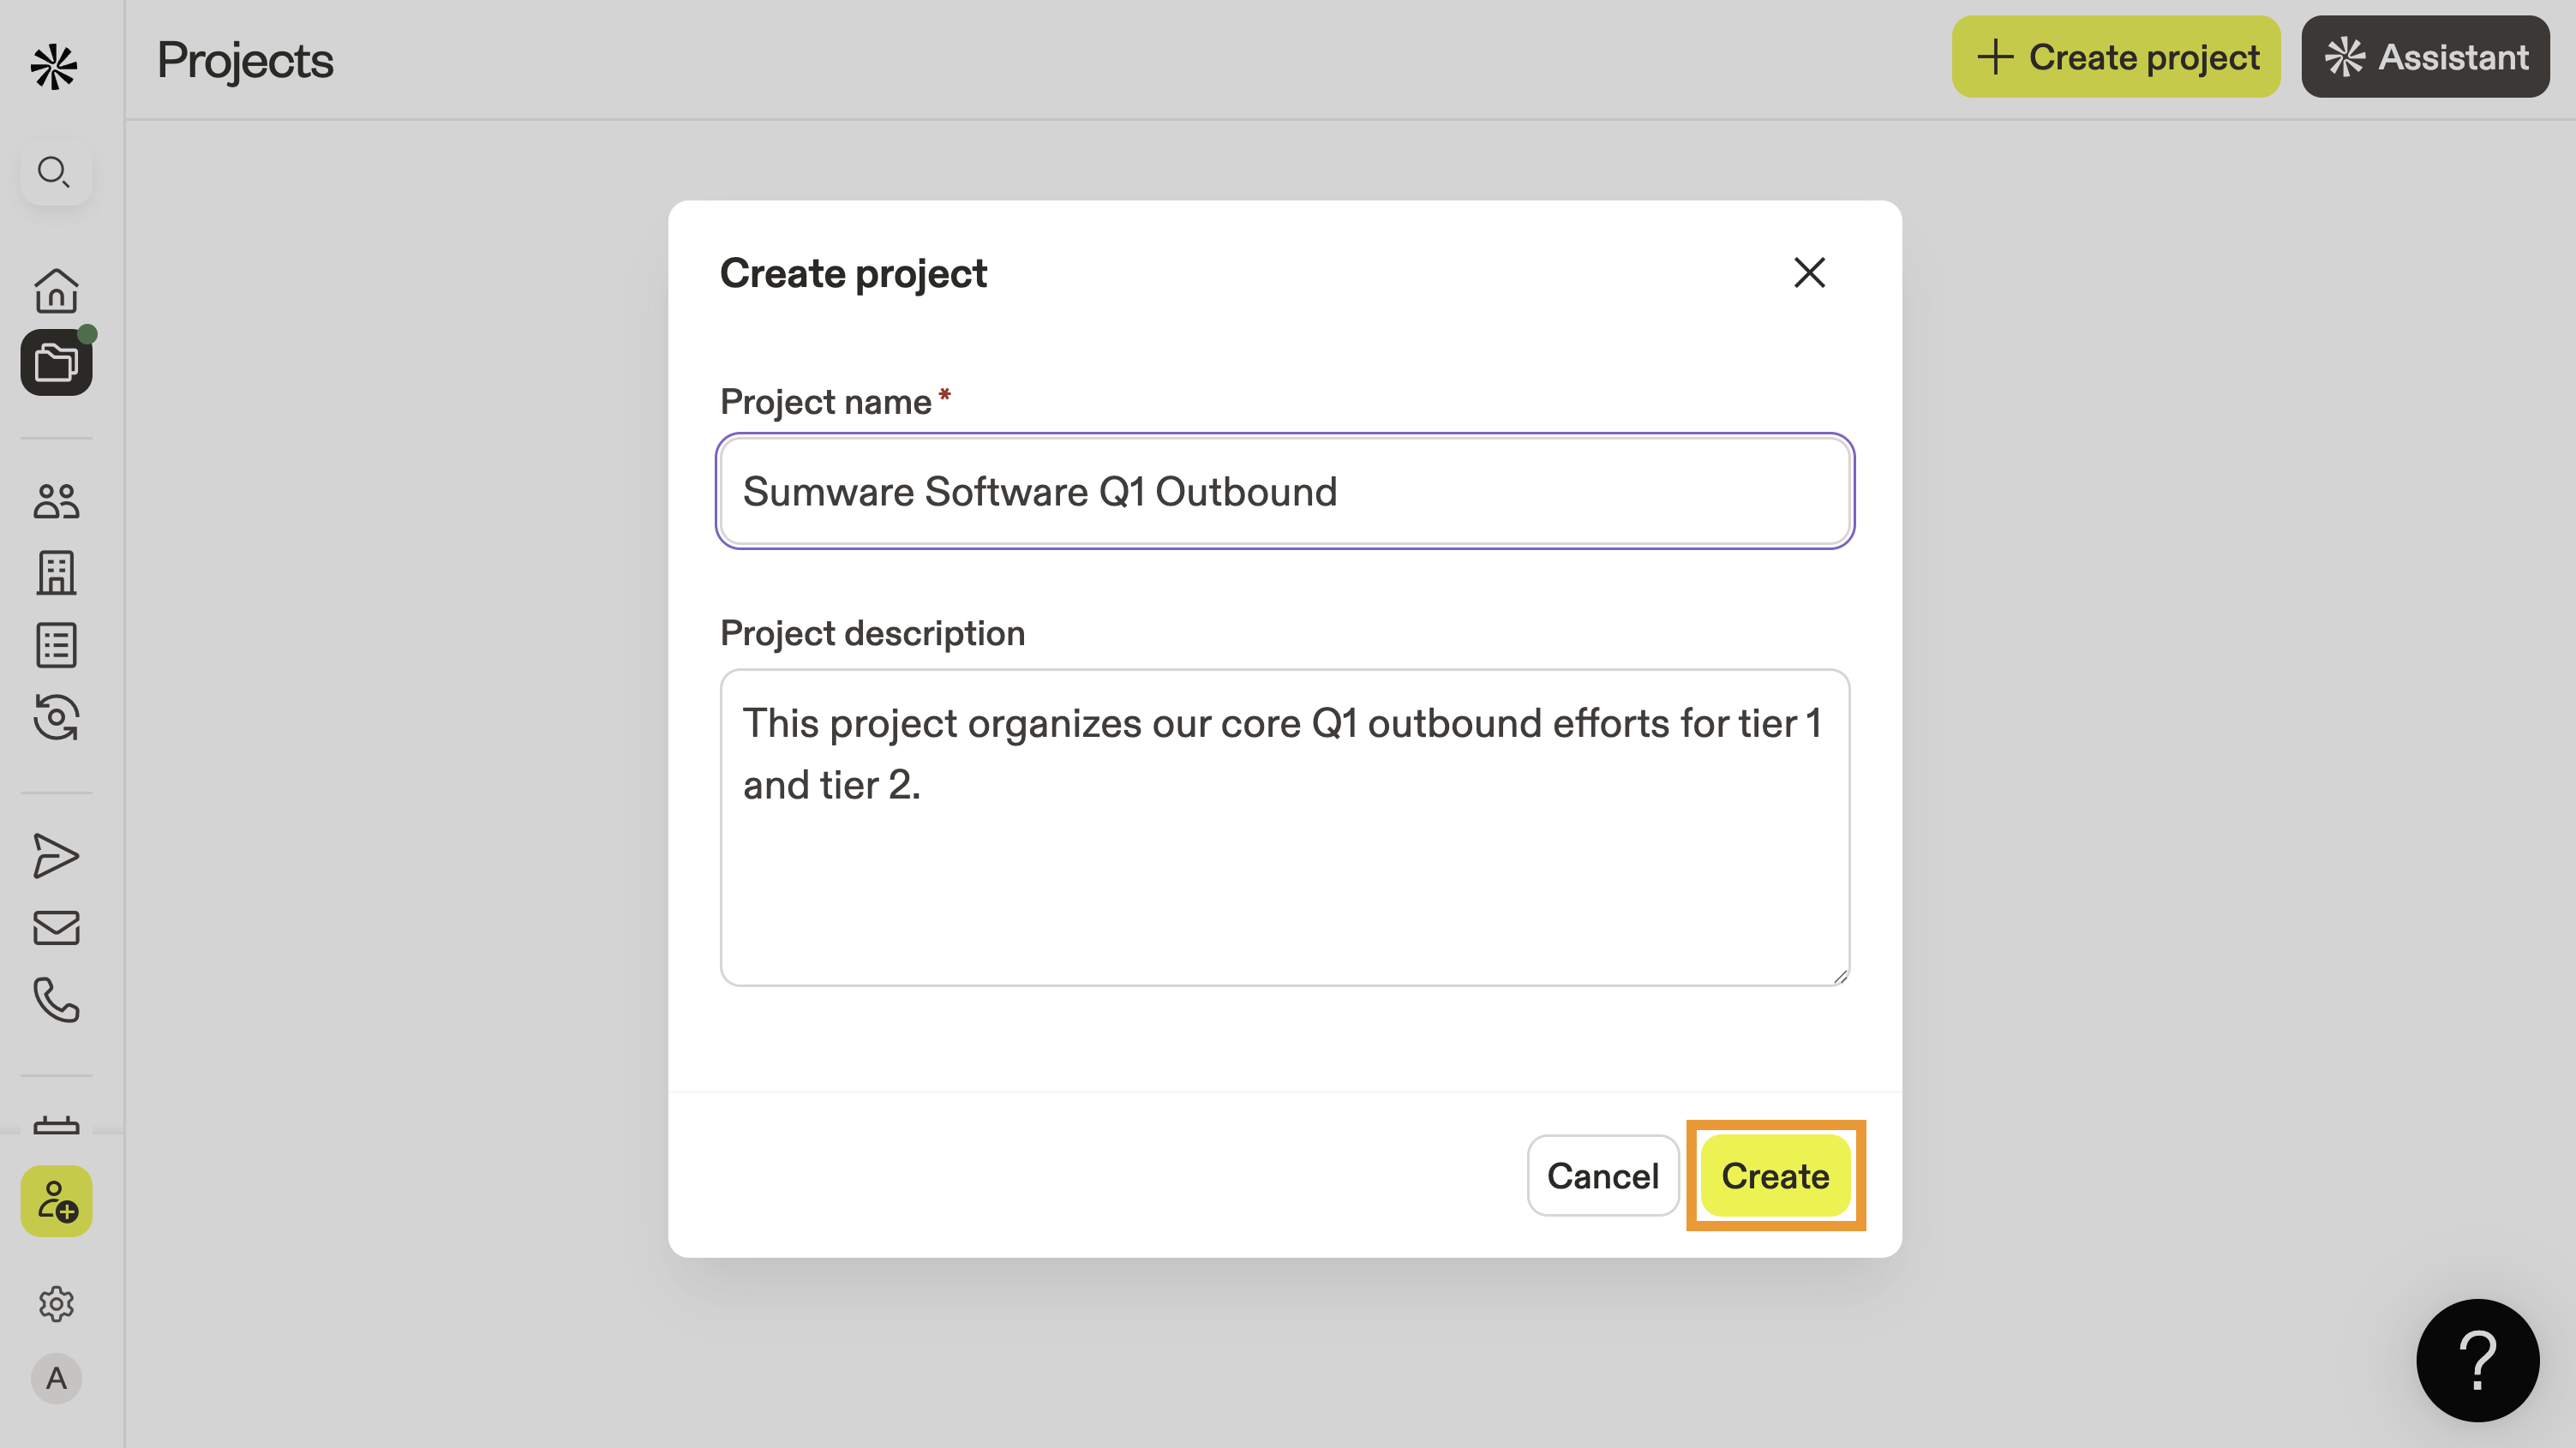Screen dimensions: 2576x1448
Task: Open the Companies building icon
Action: [56, 573]
